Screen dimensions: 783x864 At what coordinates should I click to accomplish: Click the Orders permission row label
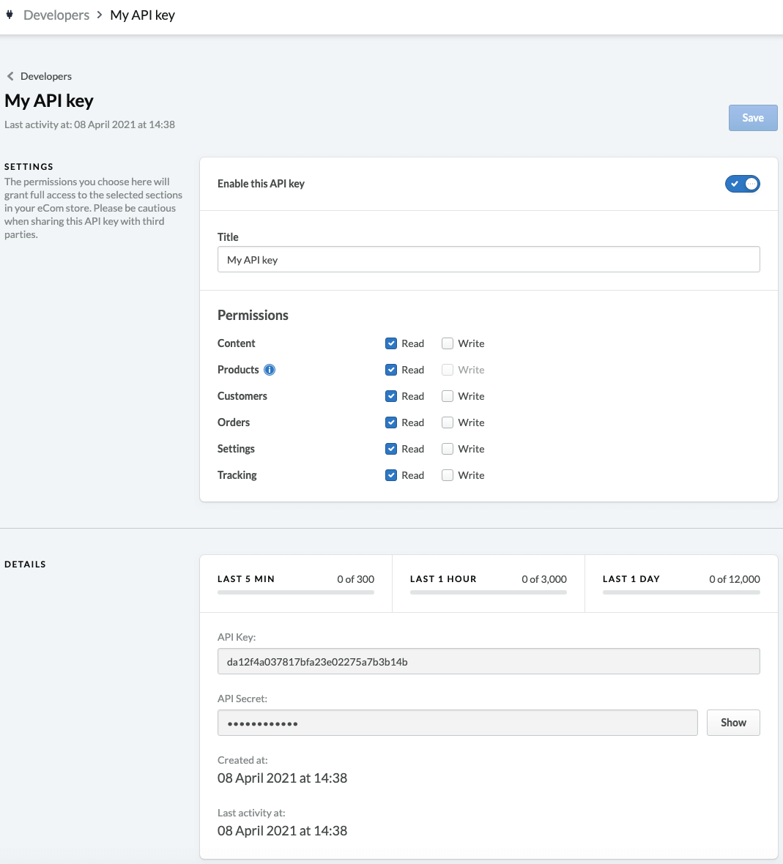coord(234,422)
